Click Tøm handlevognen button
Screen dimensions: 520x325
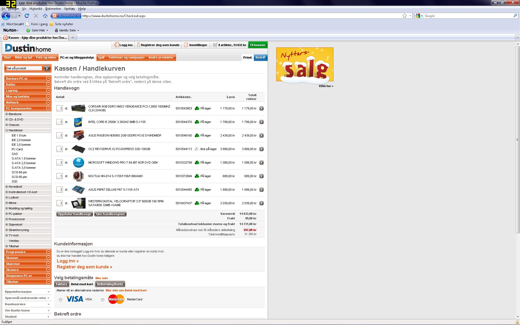110,214
